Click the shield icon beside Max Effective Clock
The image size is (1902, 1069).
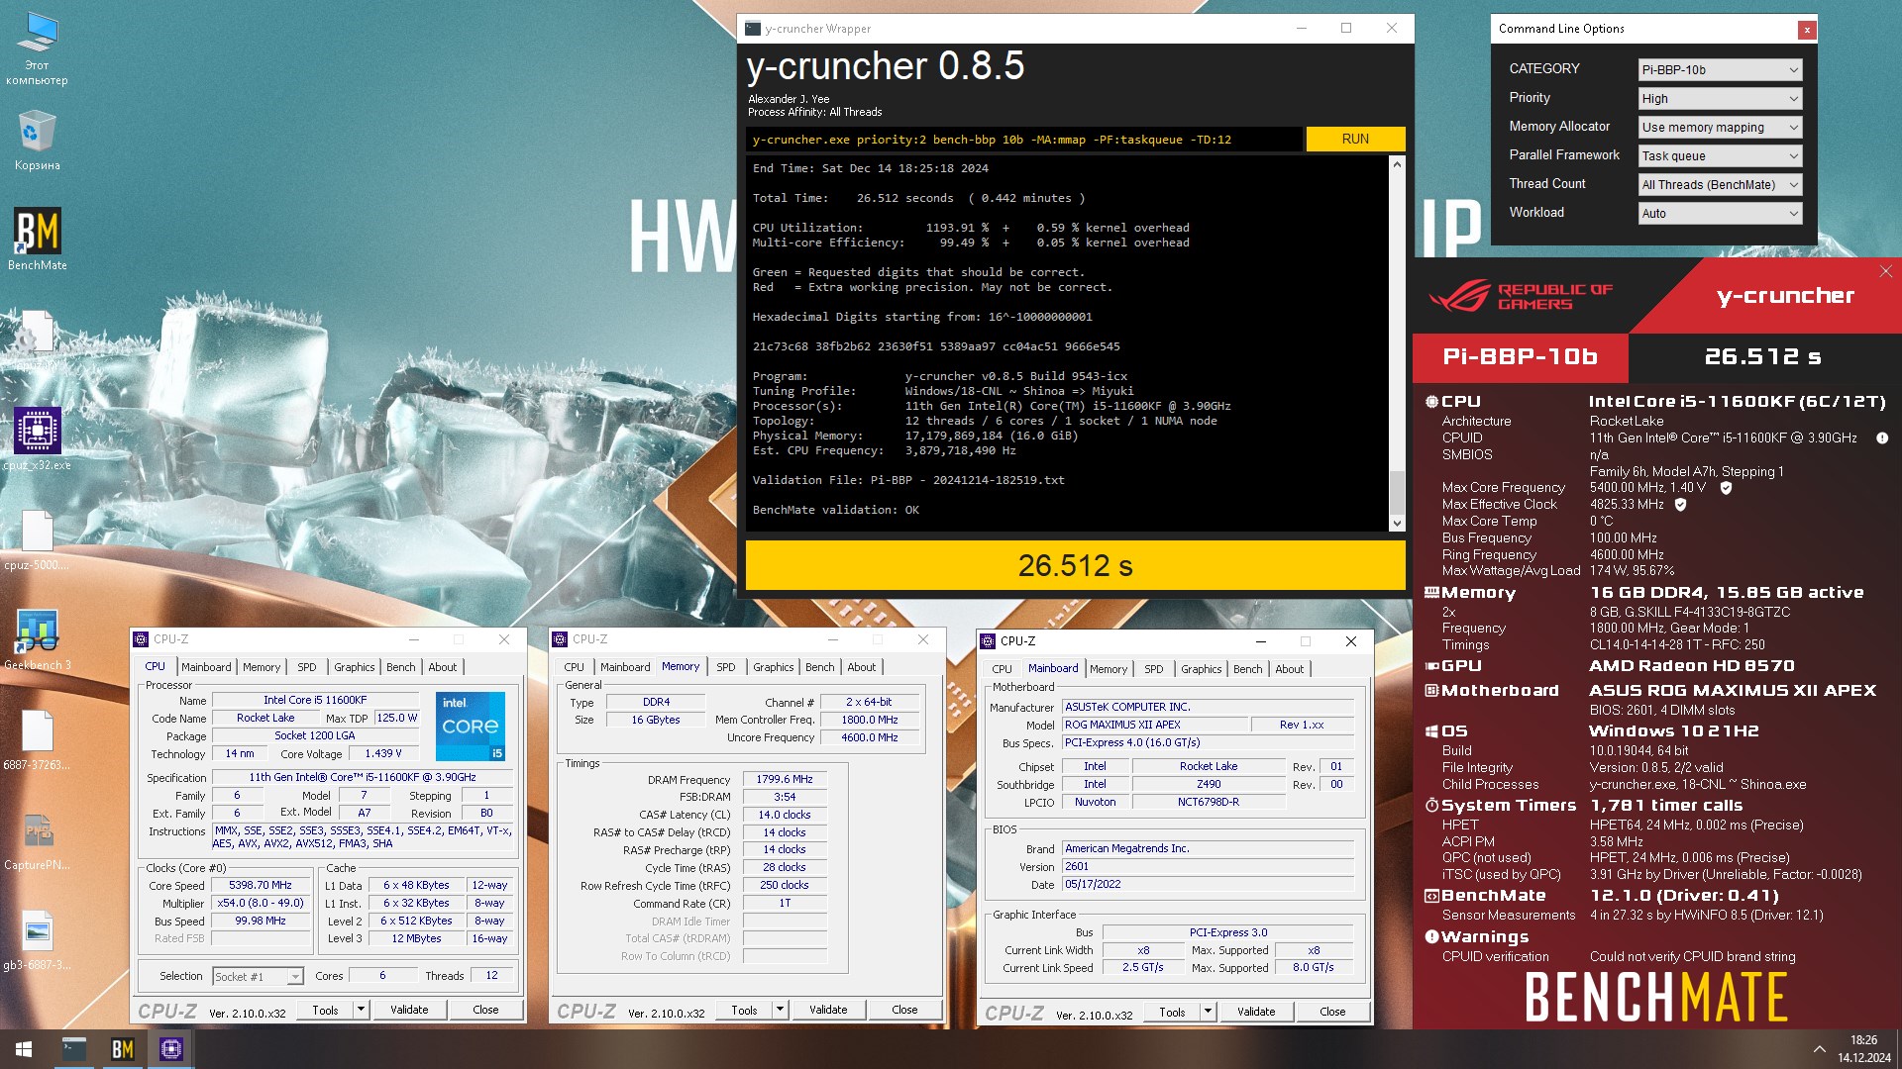tap(1680, 505)
